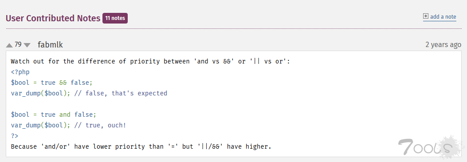Click the green '&&' operator in code
The height and width of the screenshot is (162, 467).
coord(63,83)
